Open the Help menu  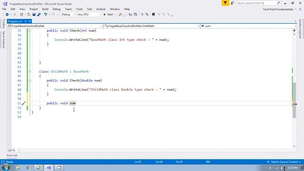coord(127,9)
